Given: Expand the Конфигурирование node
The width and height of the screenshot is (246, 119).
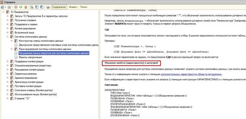Looking at the screenshot, I should 7,29.
